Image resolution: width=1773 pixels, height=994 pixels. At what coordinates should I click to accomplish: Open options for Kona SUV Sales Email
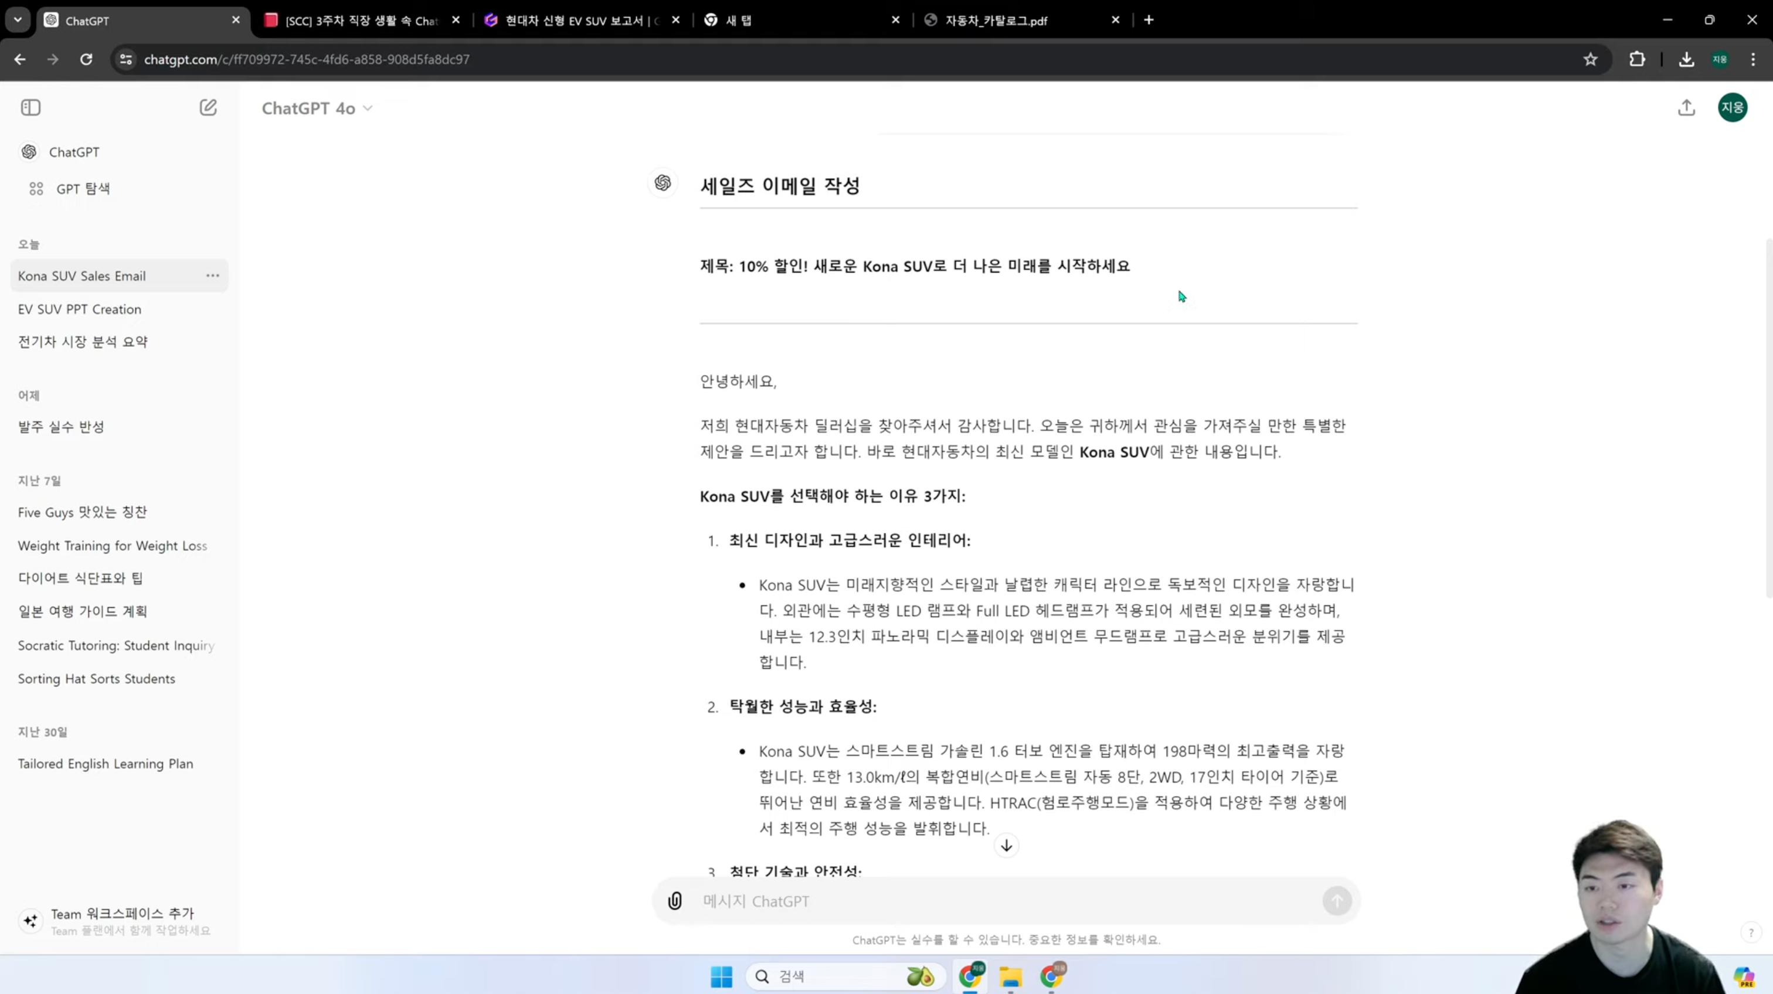coord(213,275)
